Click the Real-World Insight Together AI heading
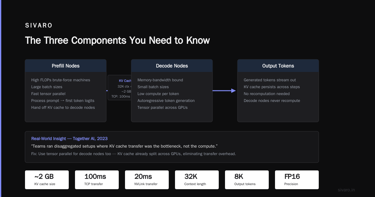Viewport: 375px width, 197px height. click(69, 139)
